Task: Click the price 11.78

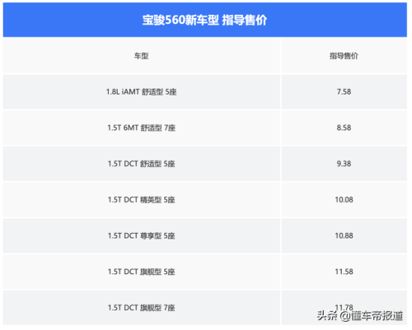Action: tap(344, 308)
